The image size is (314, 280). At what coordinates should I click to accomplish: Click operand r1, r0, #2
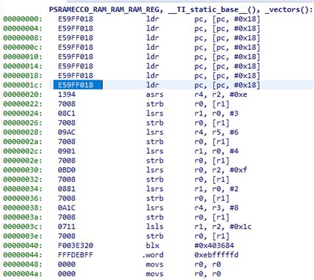pyautogui.click(x=217, y=189)
